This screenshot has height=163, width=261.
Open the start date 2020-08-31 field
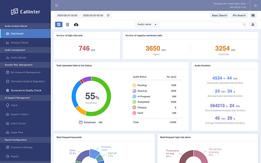coord(67,16)
